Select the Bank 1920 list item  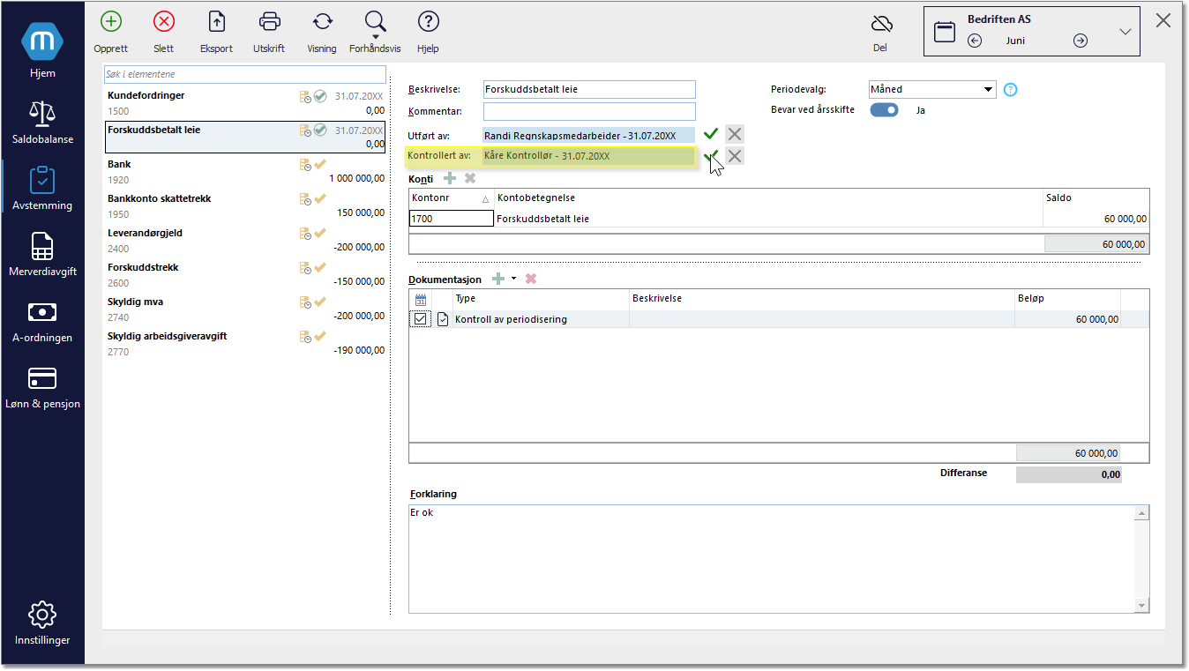[245, 172]
